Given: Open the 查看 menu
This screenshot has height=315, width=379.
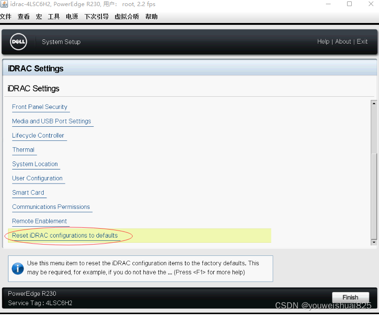Looking at the screenshot, I should (23, 17).
